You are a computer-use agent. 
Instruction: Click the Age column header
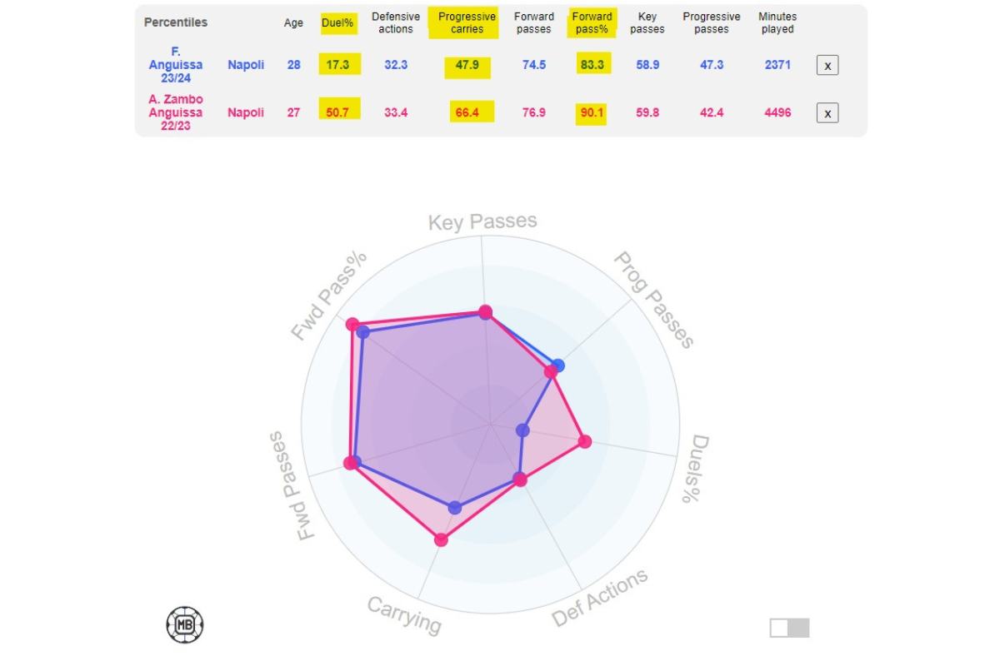(x=293, y=23)
